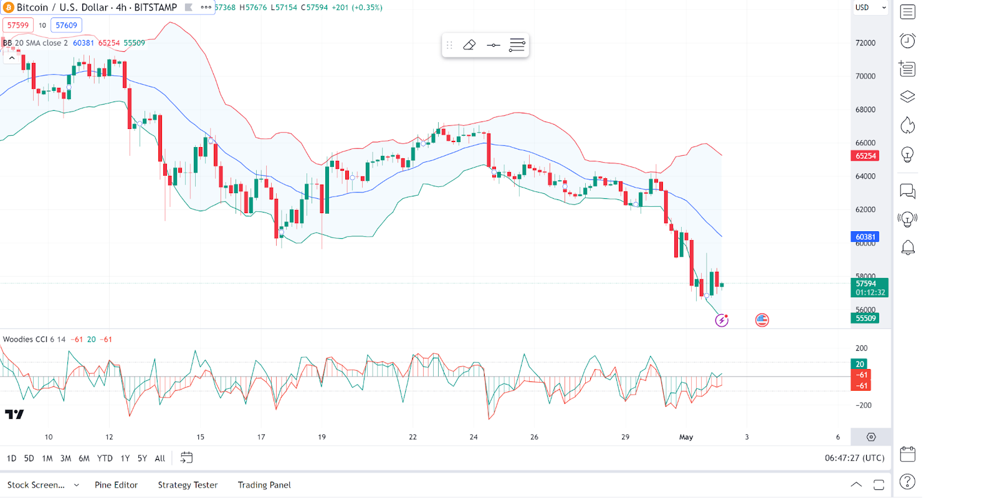Click the line style tool in the floating toolbar

coord(493,45)
